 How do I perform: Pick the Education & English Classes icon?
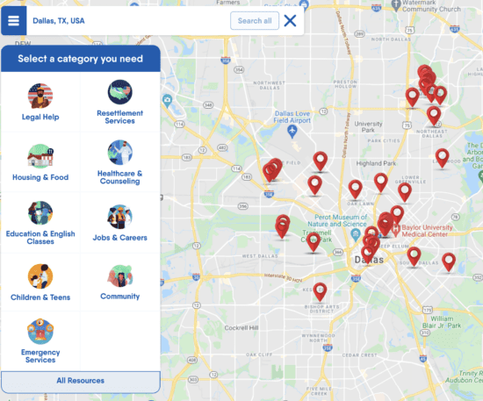(40, 212)
